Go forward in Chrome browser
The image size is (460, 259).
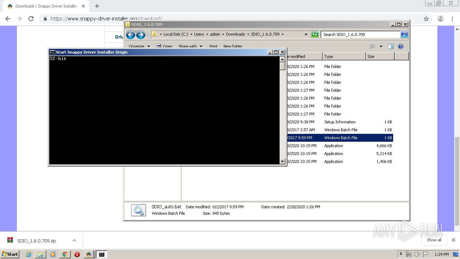coord(19,19)
